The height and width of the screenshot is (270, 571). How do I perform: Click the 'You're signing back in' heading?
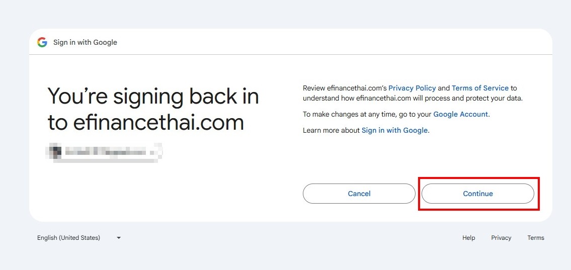(x=153, y=97)
